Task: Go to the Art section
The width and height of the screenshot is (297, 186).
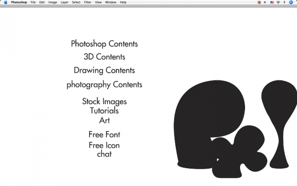Action: 104,121
